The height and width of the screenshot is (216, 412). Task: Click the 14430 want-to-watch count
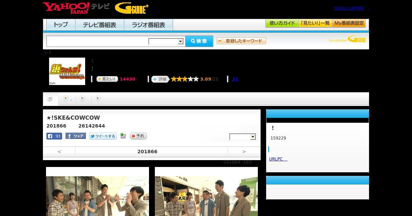click(x=127, y=79)
